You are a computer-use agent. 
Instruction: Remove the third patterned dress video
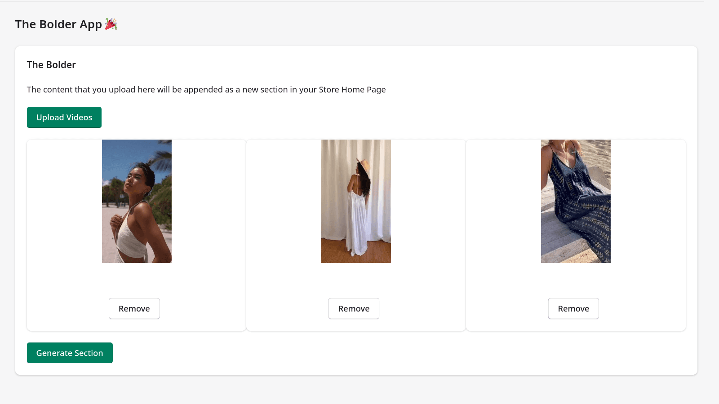tap(573, 308)
